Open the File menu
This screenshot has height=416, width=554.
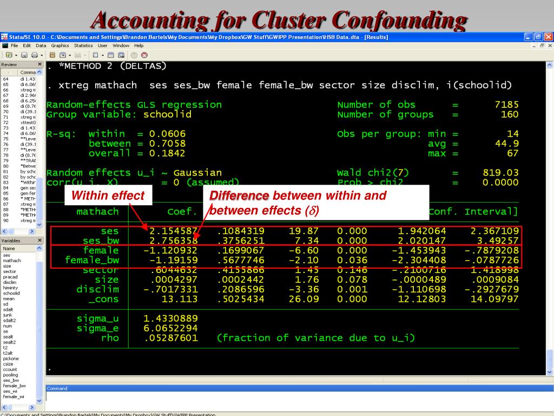15,45
